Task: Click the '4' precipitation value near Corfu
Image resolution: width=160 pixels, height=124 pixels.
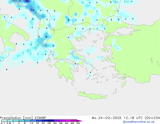Action: (x=46, y=46)
